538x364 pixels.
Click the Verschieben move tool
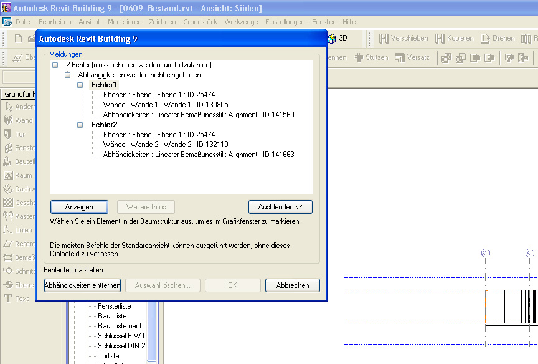(x=404, y=38)
